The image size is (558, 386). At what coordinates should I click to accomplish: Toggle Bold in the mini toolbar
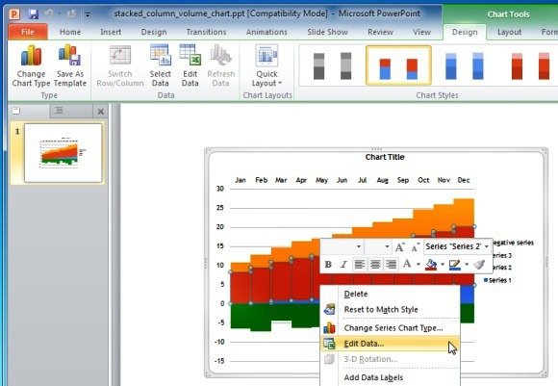tap(328, 264)
